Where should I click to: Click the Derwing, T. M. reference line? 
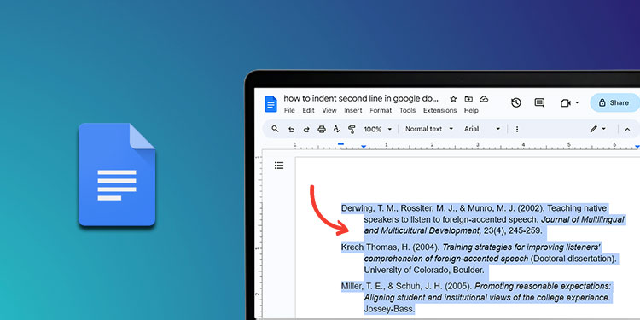474,208
